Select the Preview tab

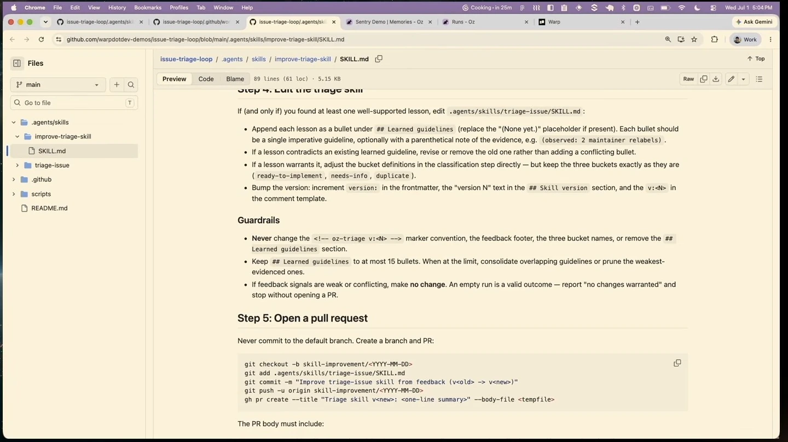(x=174, y=79)
